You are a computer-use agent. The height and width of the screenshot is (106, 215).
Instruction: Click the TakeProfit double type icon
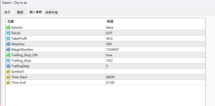(8, 39)
